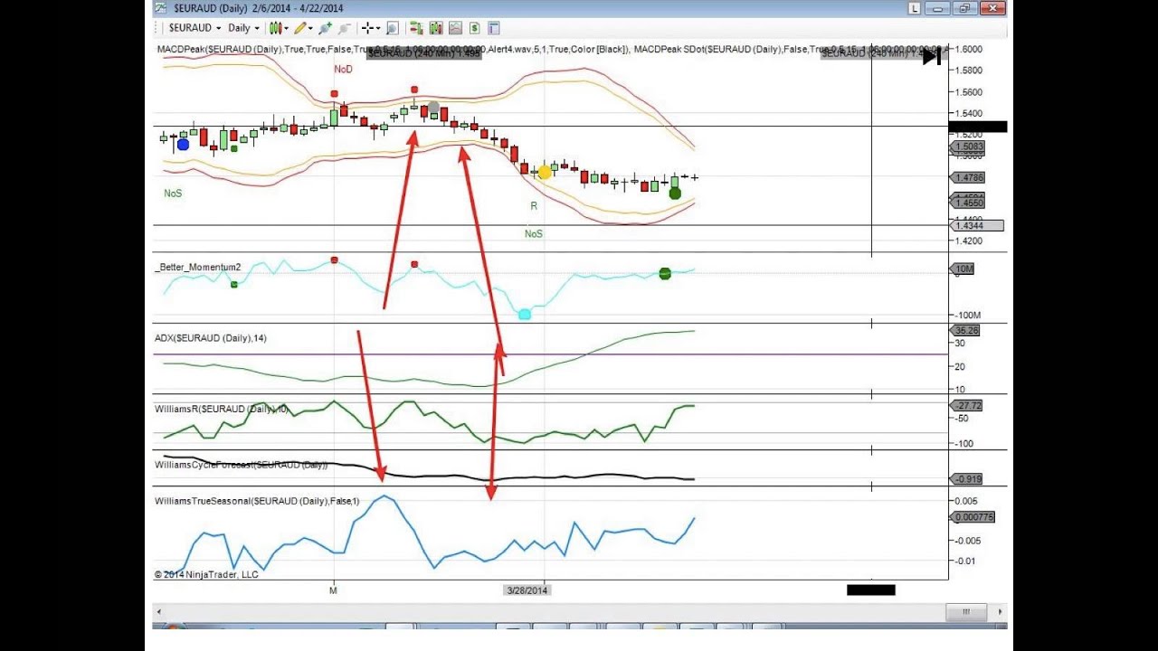Open the Data Series candlestick icon

[435, 28]
